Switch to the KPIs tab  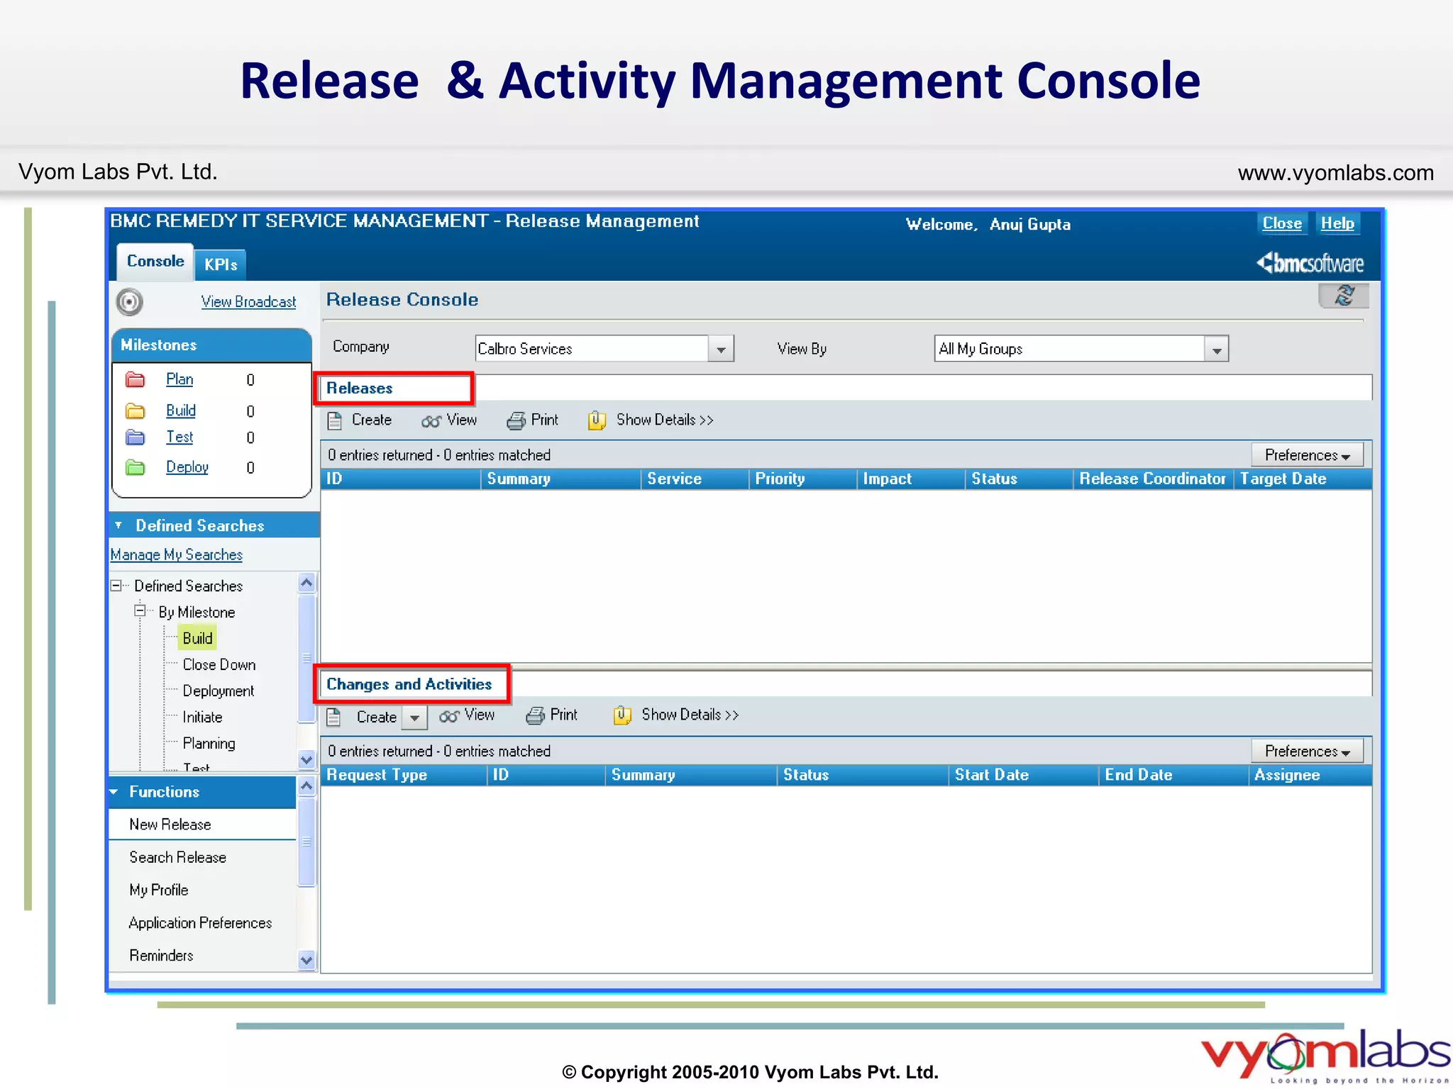click(x=221, y=265)
